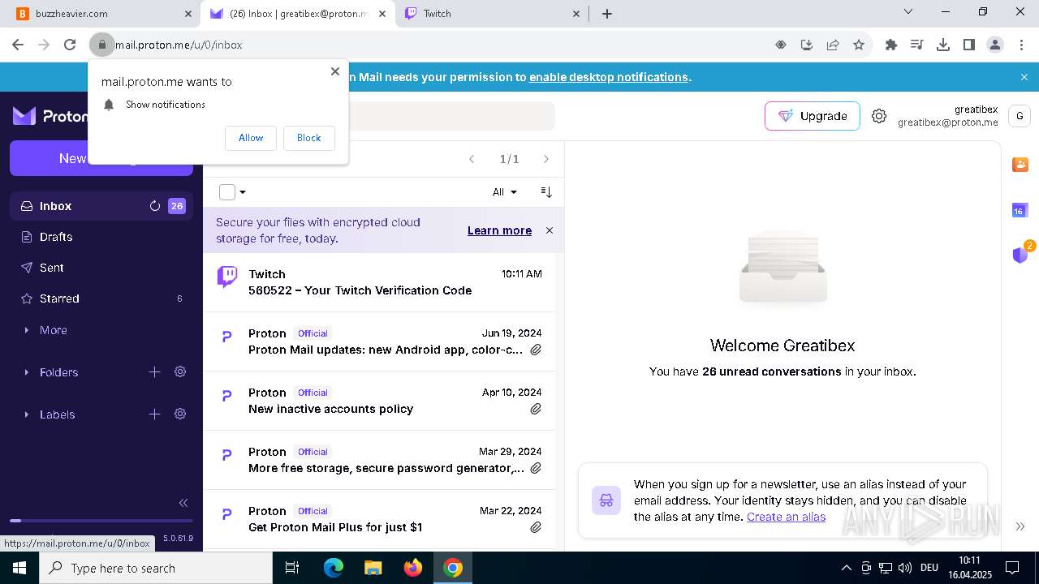This screenshot has height=584, width=1039.
Task: Click the Windows taskbar search box
Action: (x=156, y=568)
